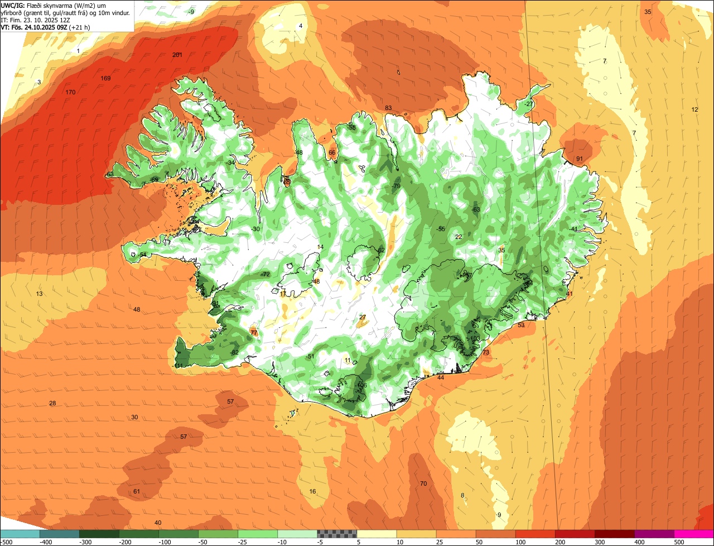Viewport: 714px width, 546px height.
Task: Click the 16 value south of Iceland
Action: click(312, 491)
